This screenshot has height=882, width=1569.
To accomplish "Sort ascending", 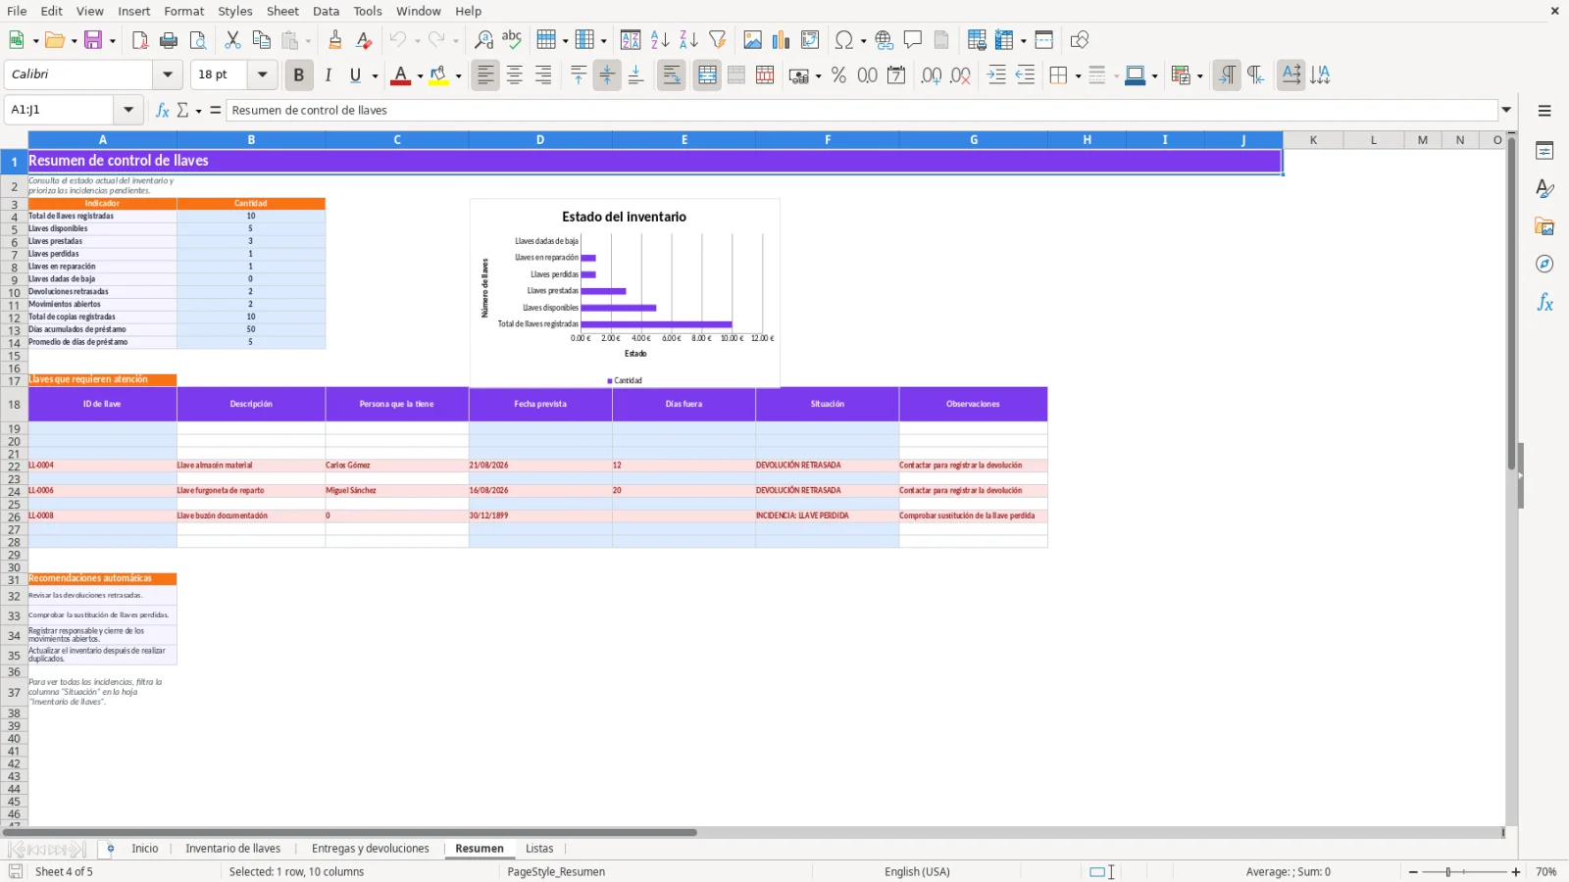I will (x=660, y=40).
